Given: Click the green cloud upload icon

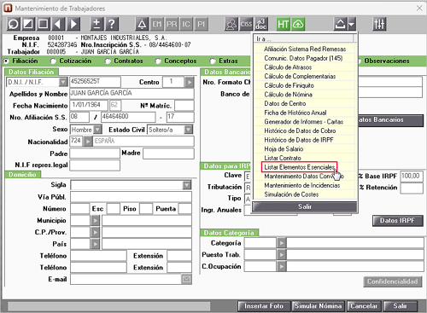Looking at the screenshot, I should 298,24.
